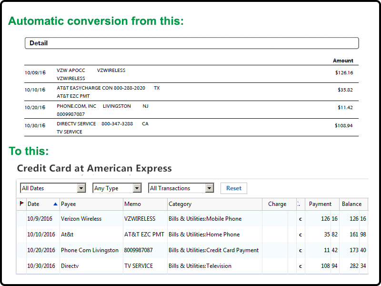This screenshot has width=381, height=286.
Task: Click the 35 82 payment amount
Action: pos(331,235)
